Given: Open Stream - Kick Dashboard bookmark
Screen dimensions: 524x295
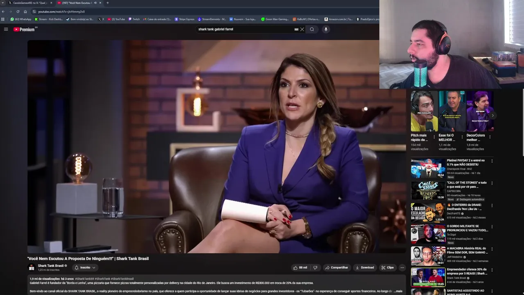Looking at the screenshot, I should point(49,19).
